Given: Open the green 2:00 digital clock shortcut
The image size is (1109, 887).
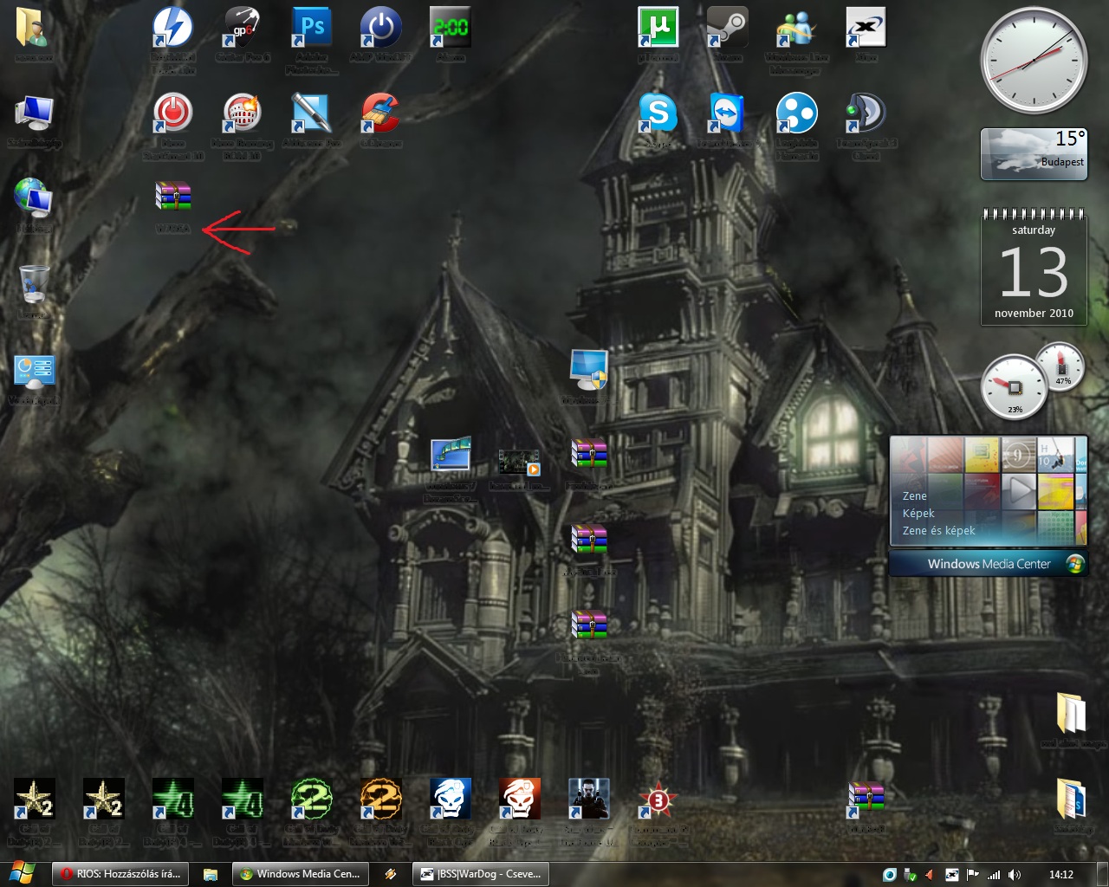Looking at the screenshot, I should coord(450,28).
